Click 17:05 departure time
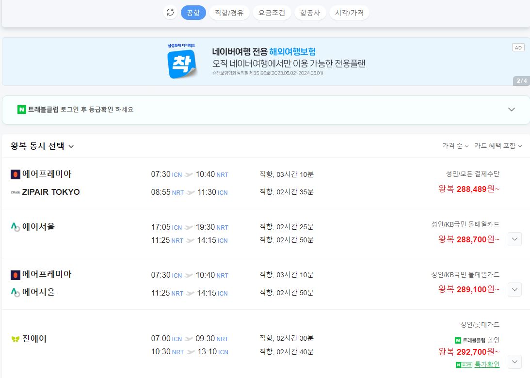The width and height of the screenshot is (530, 378). [161, 227]
